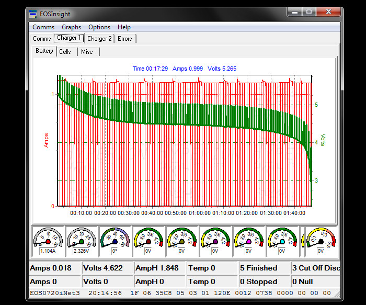Click the 5 Finished status field
The image size is (366, 305).
(x=264, y=268)
